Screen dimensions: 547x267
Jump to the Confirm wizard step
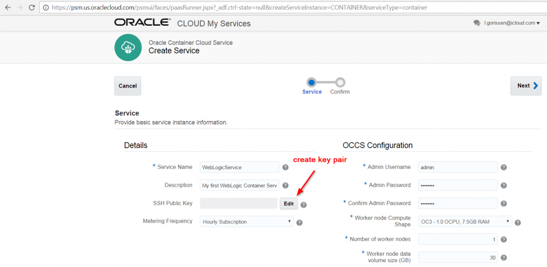tap(340, 83)
